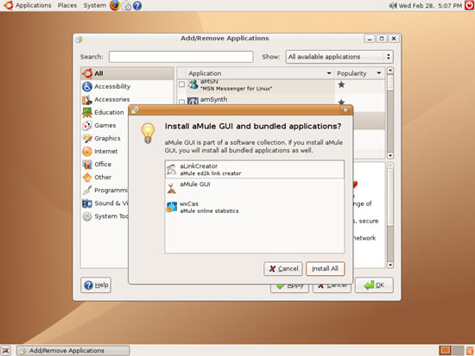
Task: Click the Accessibility category icon
Action: [87, 86]
